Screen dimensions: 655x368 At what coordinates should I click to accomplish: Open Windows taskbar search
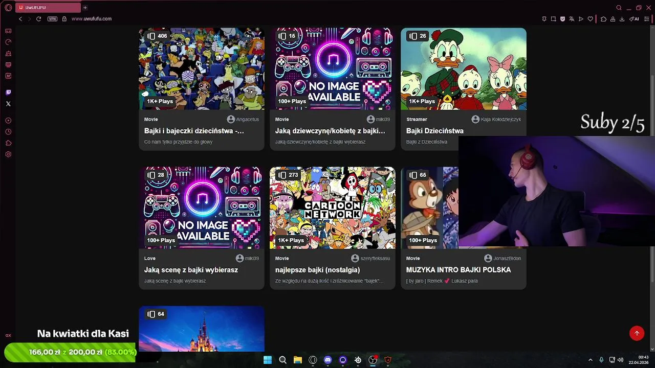[x=282, y=360]
